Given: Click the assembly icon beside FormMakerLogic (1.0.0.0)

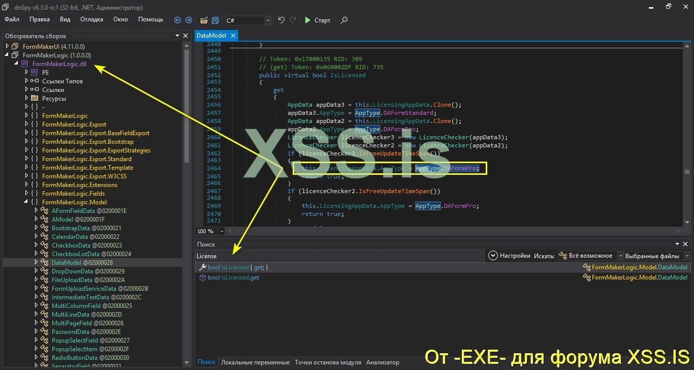Looking at the screenshot, I should tap(15, 55).
